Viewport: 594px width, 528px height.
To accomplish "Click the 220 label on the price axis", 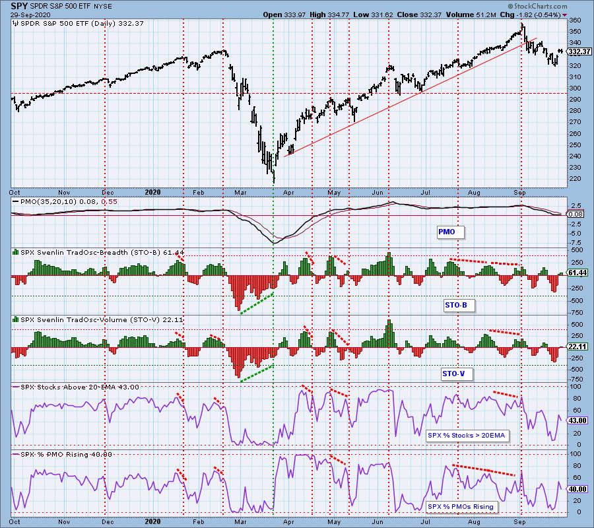I will [575, 178].
